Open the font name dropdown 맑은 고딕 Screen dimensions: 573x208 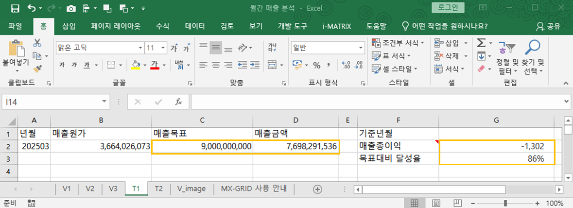pos(140,48)
